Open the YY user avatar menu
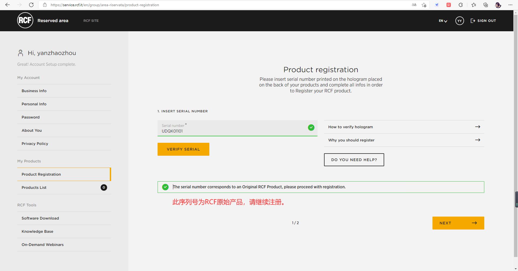Image resolution: width=518 pixels, height=271 pixels. [459, 21]
